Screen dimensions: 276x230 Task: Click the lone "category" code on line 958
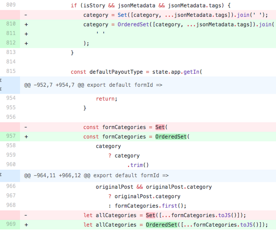click(x=108, y=146)
